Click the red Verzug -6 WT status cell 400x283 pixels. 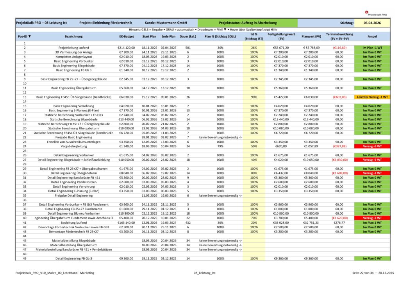(x=372, y=146)
